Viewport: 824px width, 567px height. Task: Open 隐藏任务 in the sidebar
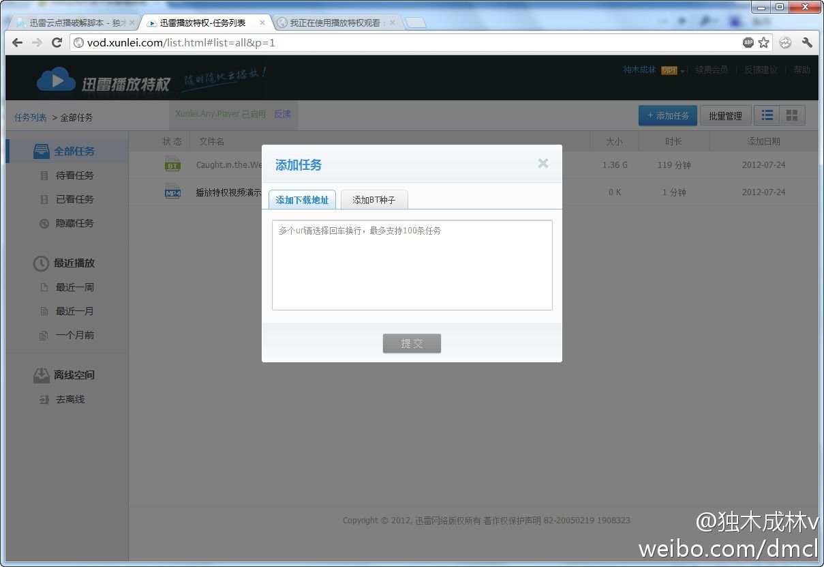74,223
